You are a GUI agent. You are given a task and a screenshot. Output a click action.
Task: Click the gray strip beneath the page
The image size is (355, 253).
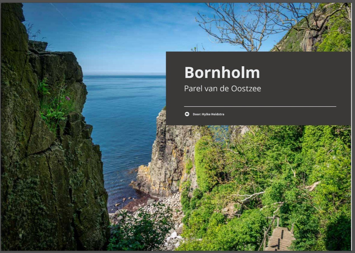tap(177, 252)
